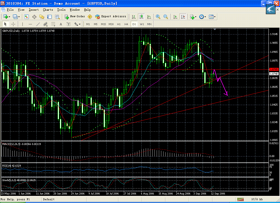This screenshot has width=280, height=203.
Task: Click the Expert Advisors button
Action: (x=111, y=17)
